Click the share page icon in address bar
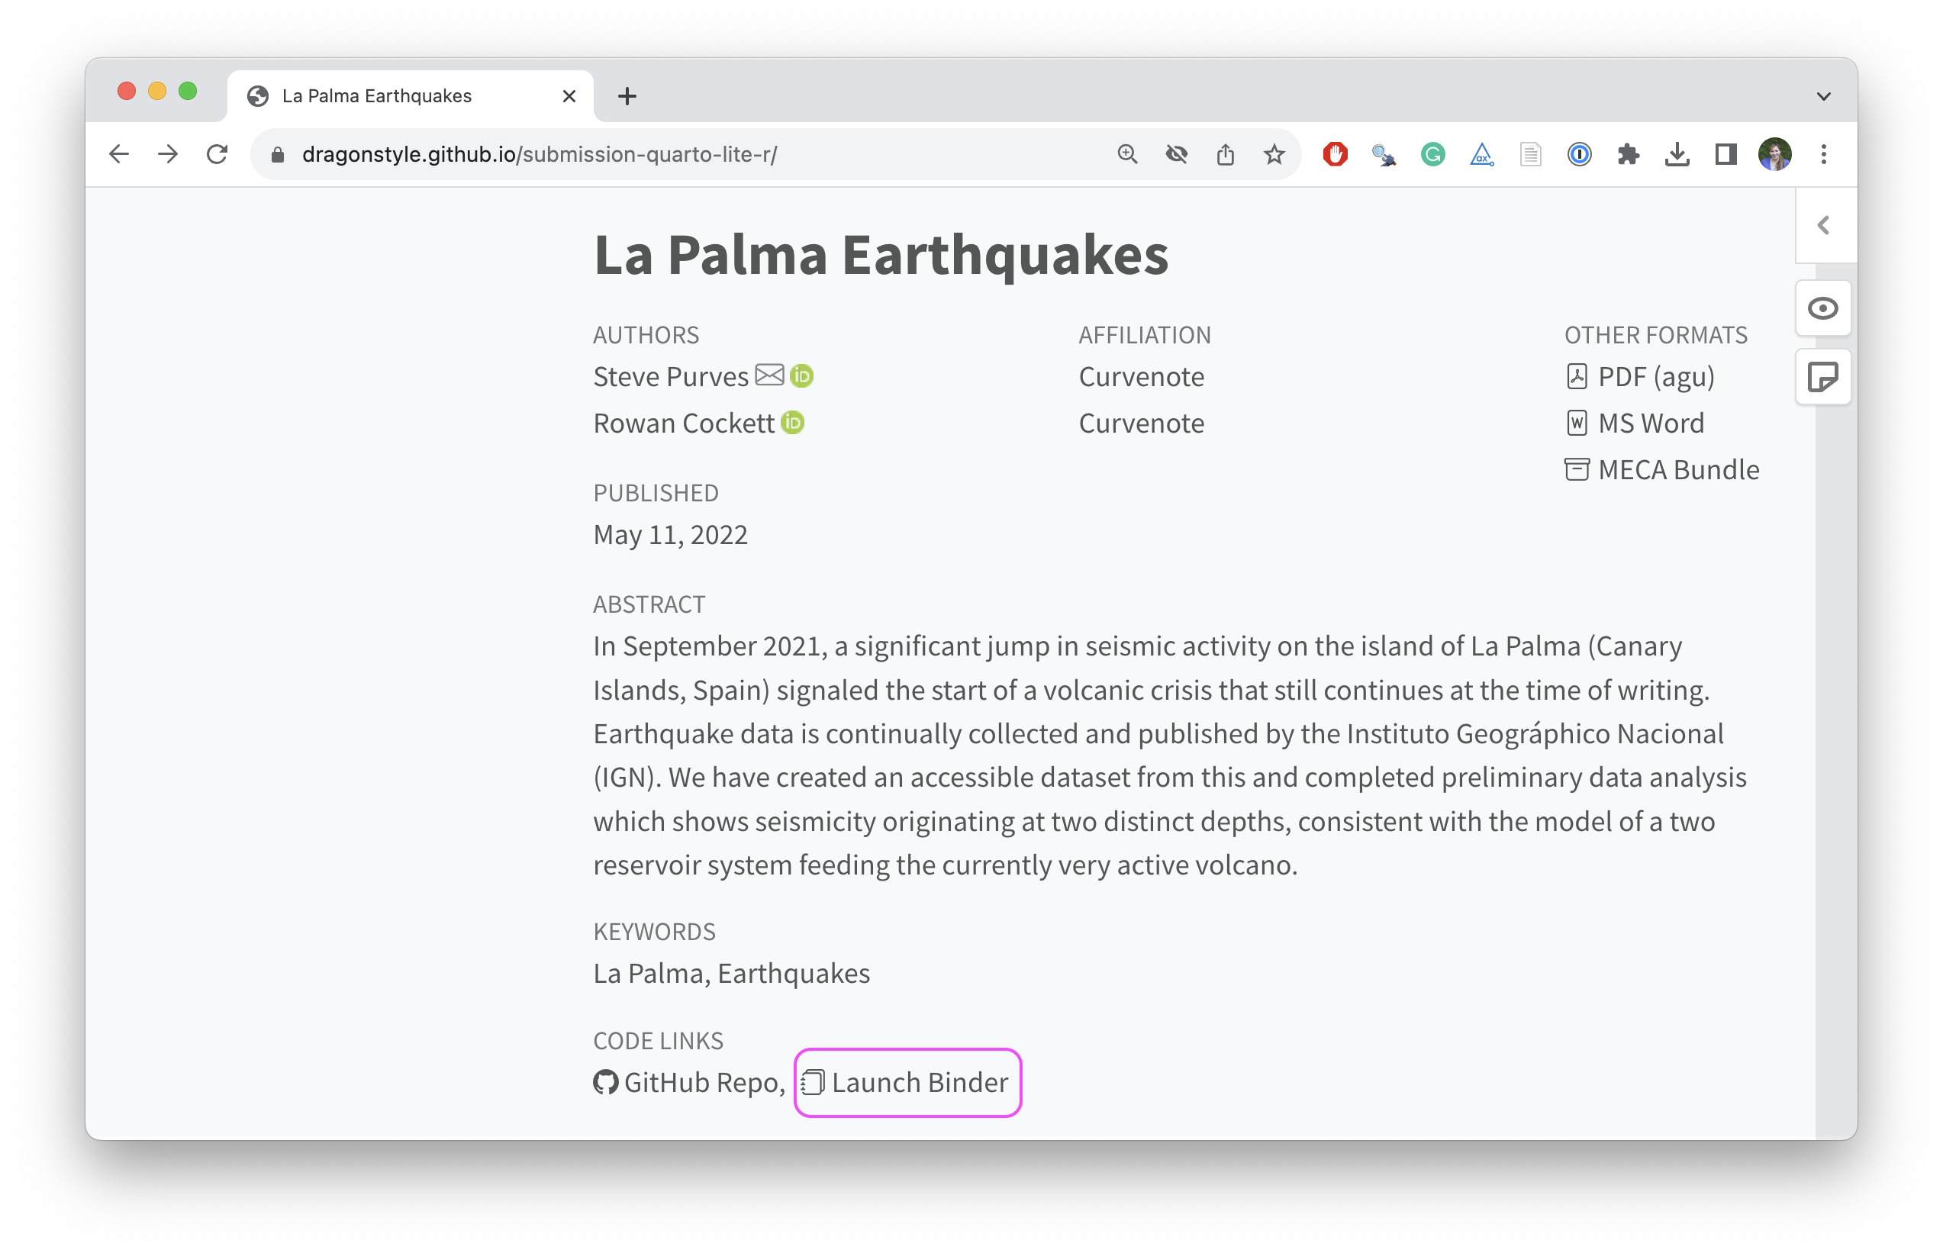The width and height of the screenshot is (1943, 1253). [1226, 154]
